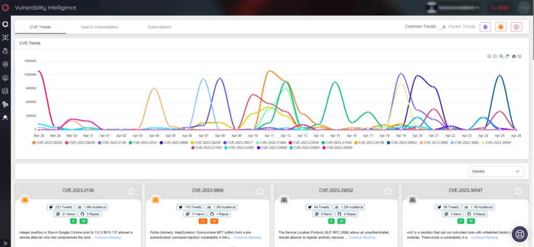
Task: Click the orange virus icon button
Action: (x=501, y=27)
